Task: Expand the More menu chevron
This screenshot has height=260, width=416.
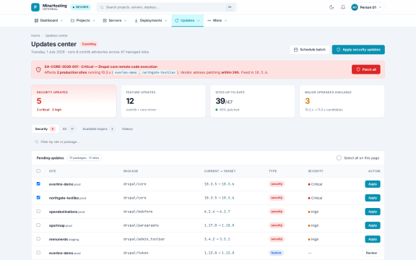Action: 225,20
